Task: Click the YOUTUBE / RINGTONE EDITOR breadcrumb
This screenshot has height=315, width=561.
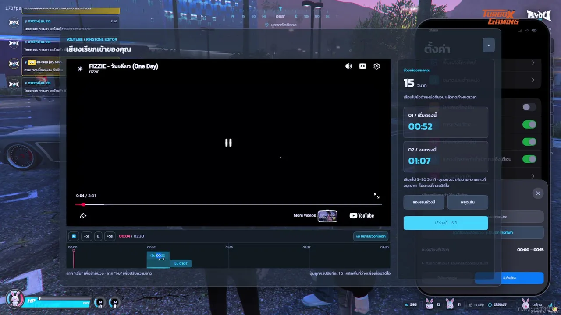Action: 92,40
